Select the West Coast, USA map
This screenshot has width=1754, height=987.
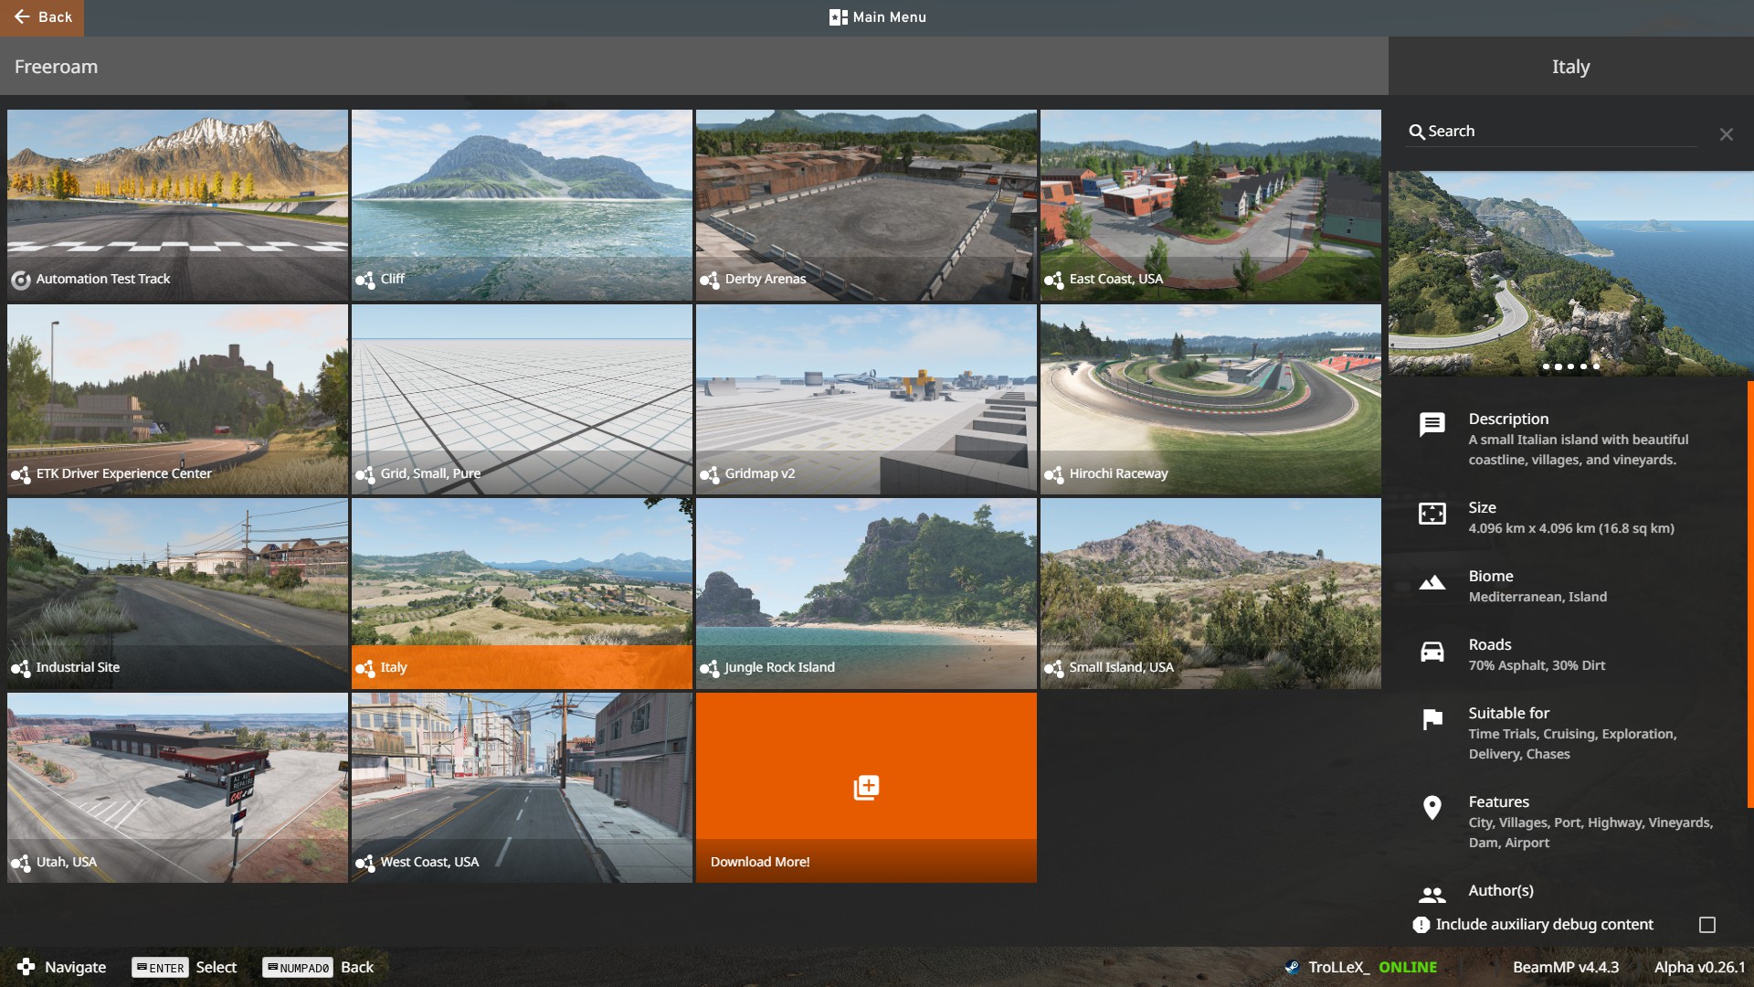click(522, 787)
